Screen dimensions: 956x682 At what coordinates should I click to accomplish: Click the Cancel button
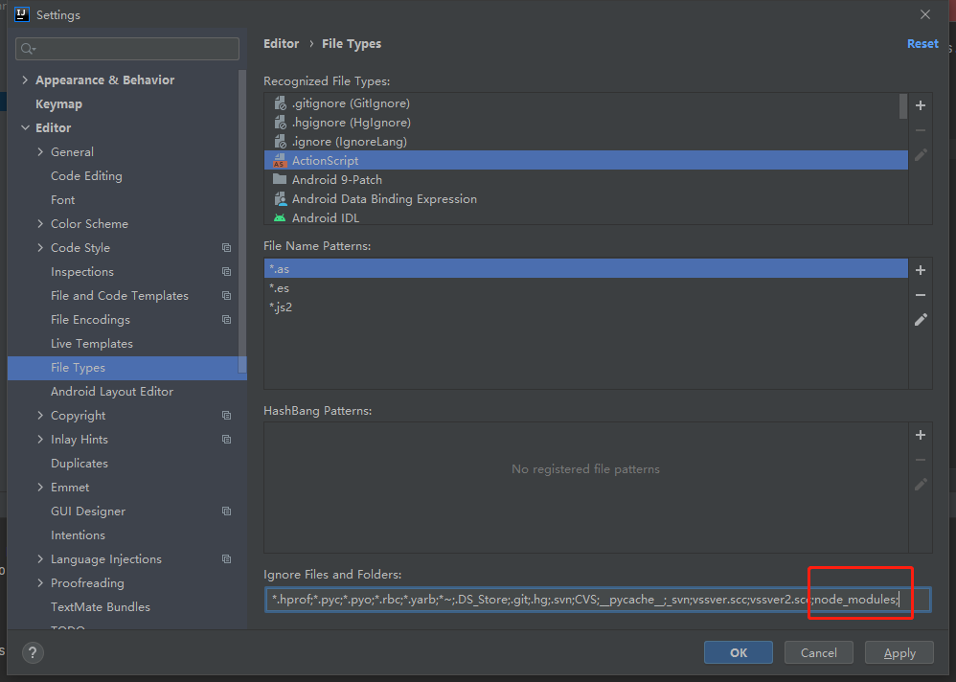(x=819, y=652)
